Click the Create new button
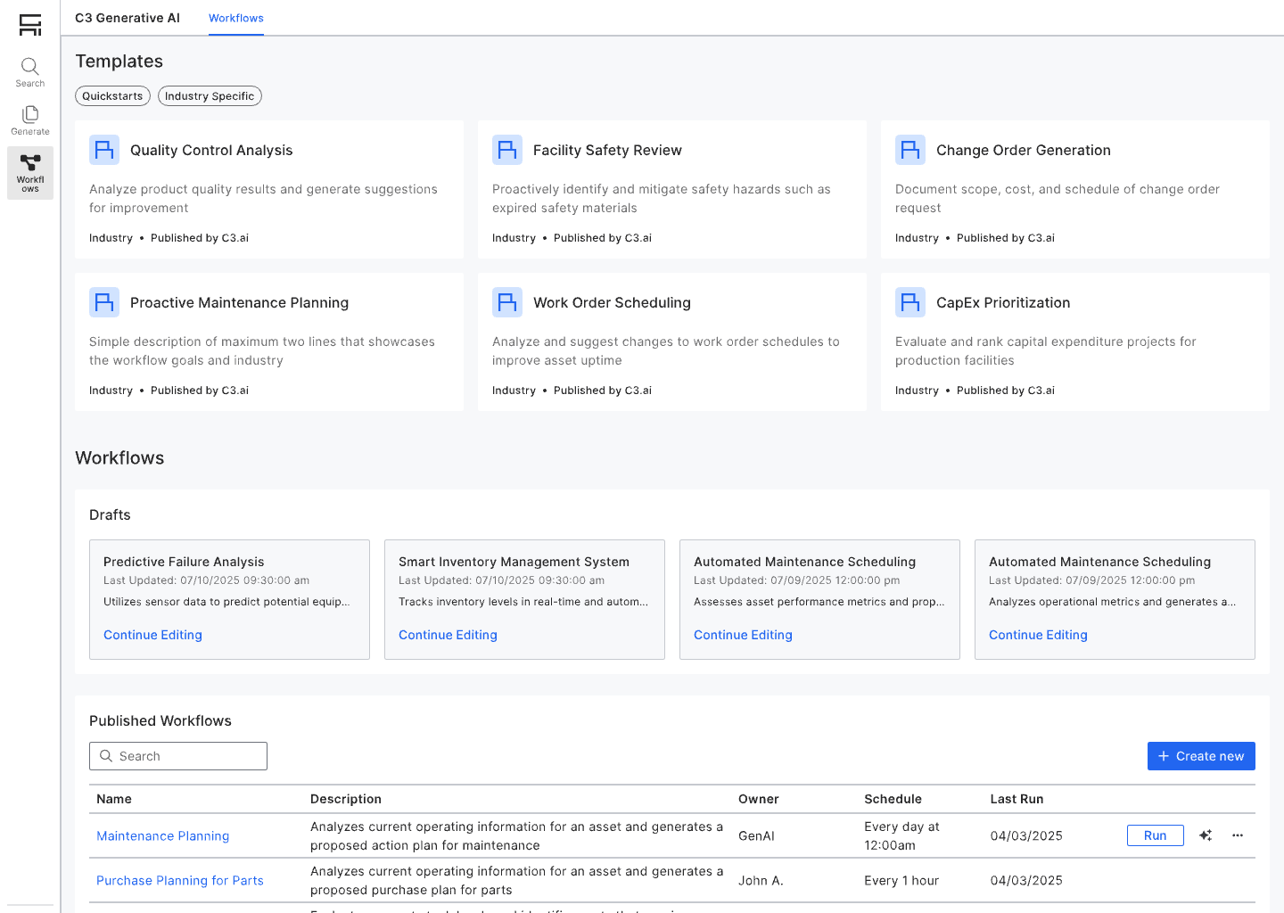The height and width of the screenshot is (913, 1284). [1201, 756]
